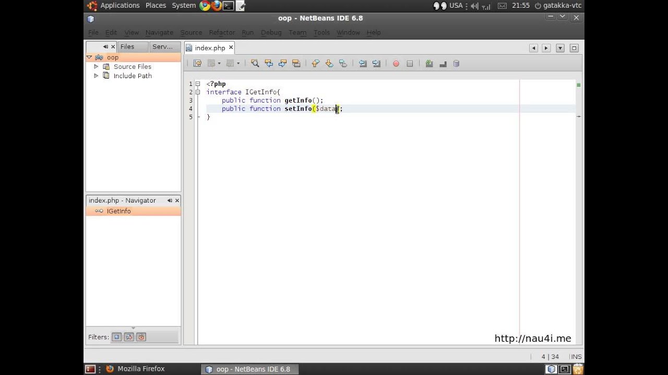Viewport: 668px width, 375px height.
Task: Click Next Bookmark arrow icon
Action: (x=329, y=64)
